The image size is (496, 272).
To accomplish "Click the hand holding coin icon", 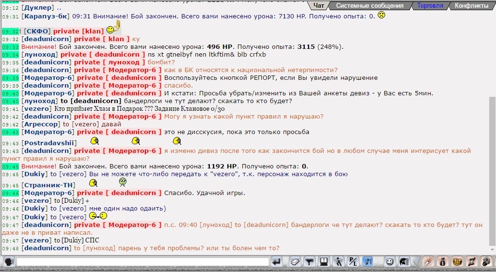I will (x=486, y=262).
